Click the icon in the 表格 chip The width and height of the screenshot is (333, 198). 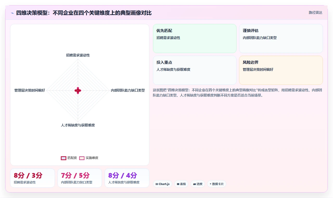click(x=178, y=184)
